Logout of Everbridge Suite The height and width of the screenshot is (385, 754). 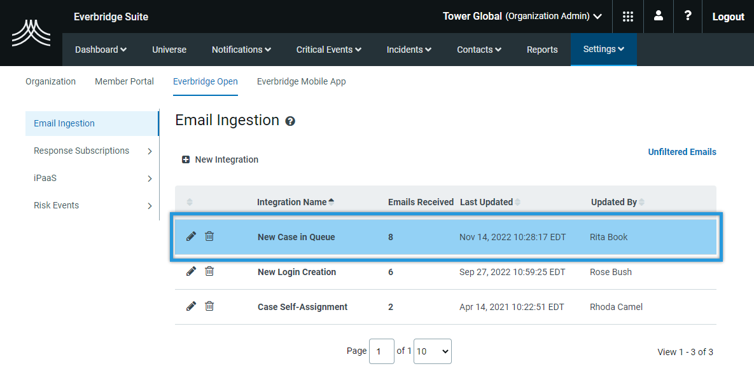pyautogui.click(x=727, y=17)
